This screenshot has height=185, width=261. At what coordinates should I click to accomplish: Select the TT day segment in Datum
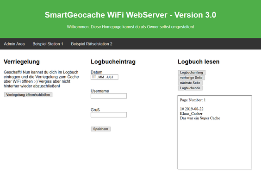tap(94, 77)
